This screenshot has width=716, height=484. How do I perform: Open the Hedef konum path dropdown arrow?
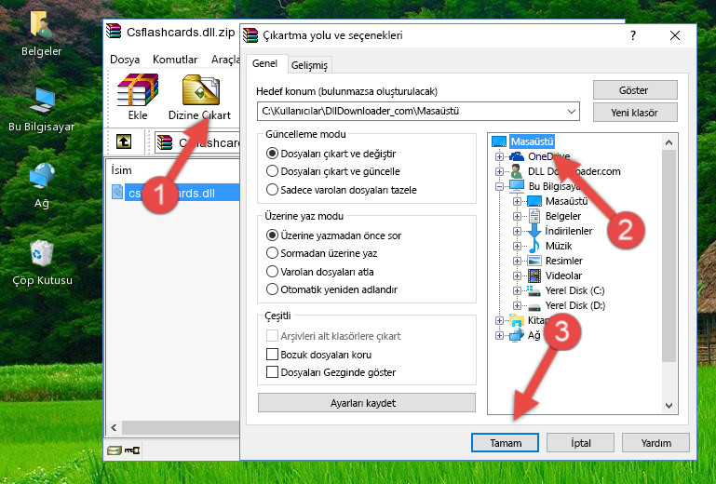point(572,112)
